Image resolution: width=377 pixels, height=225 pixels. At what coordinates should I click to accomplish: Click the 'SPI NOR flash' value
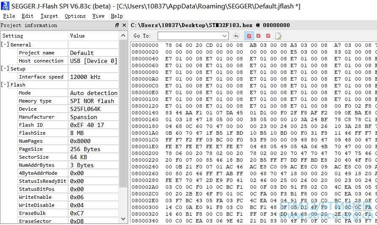coord(92,101)
